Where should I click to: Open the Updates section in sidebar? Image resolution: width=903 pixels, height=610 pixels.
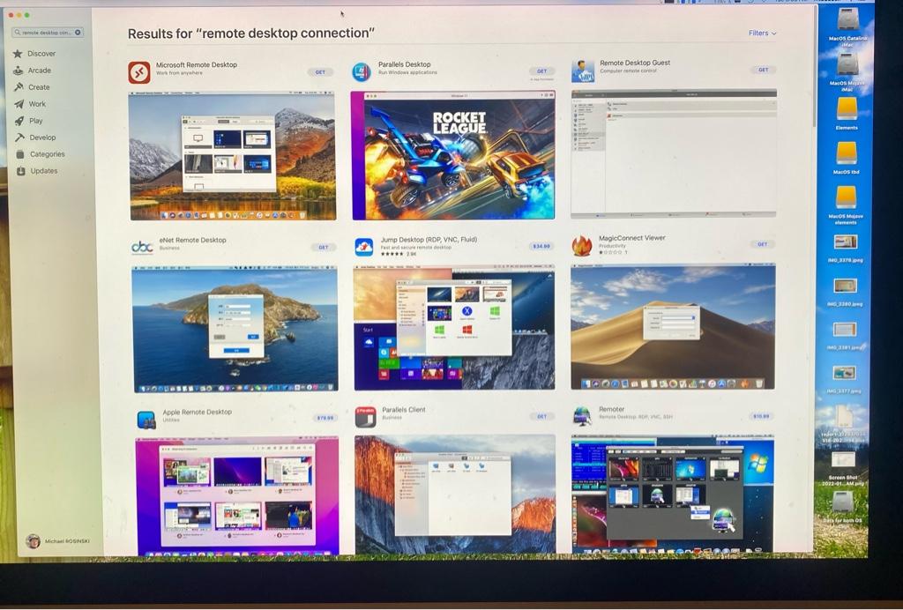37,171
